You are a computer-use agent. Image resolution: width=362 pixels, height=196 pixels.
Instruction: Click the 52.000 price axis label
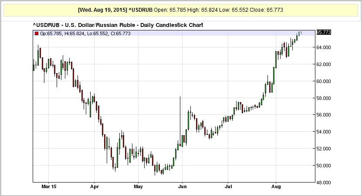coord(323,149)
